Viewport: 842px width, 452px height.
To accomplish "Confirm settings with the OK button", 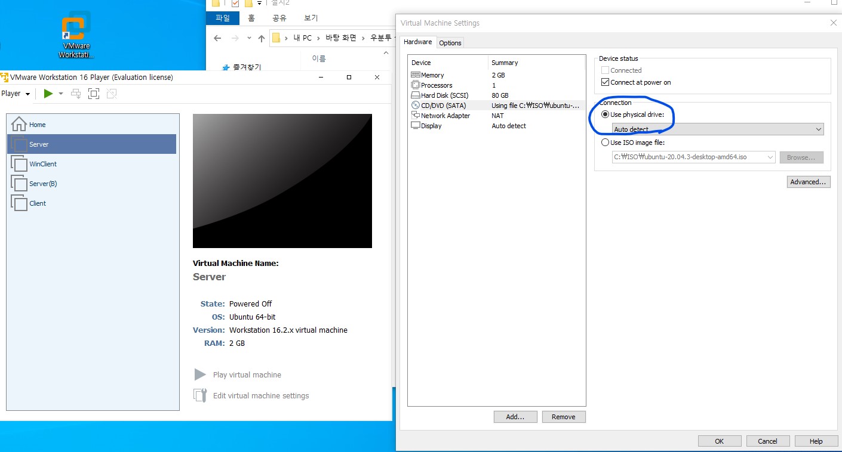I will (719, 441).
